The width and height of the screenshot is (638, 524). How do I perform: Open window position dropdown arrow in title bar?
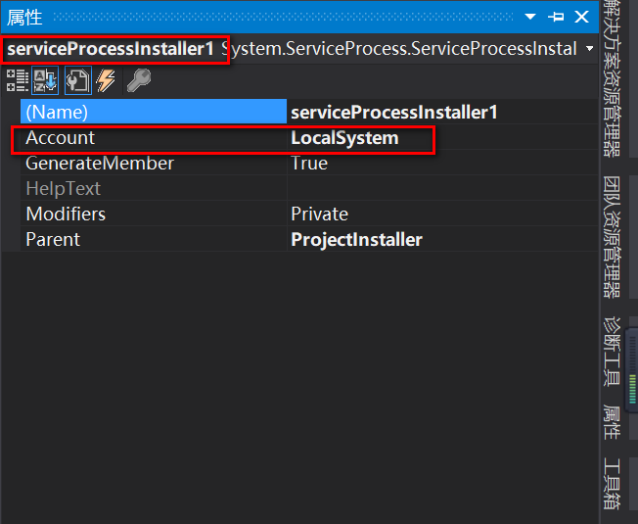529,17
